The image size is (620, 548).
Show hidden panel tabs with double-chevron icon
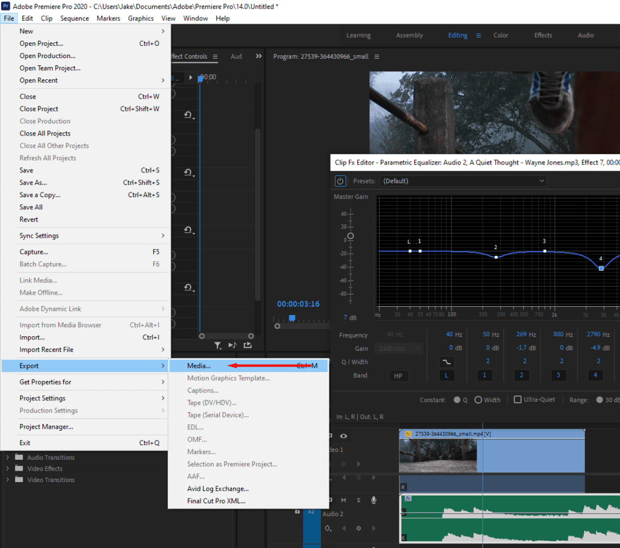coord(259,56)
